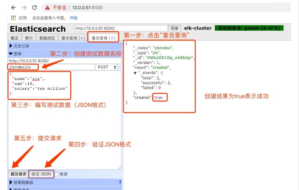
Task: Click the "_type": "zls" value in result
Action: click(155, 53)
